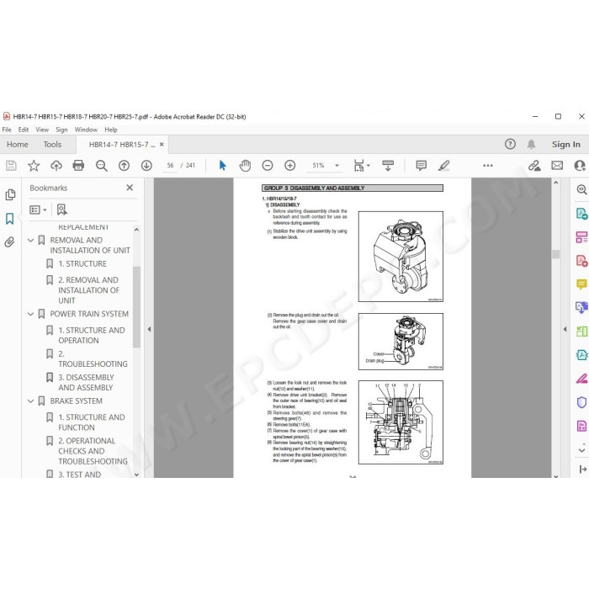Viewport: 589px width, 589px height.
Task: Click the page number field showing 56
Action: coord(170,165)
